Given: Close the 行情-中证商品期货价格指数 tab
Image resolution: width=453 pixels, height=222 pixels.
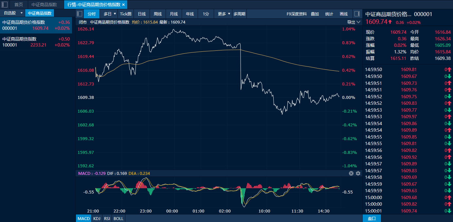Looking at the screenshot, I should tap(123, 5).
